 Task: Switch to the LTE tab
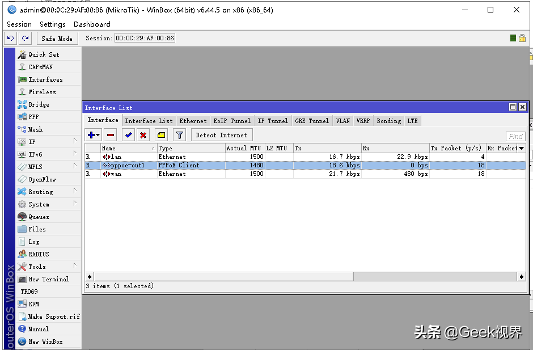tap(412, 121)
